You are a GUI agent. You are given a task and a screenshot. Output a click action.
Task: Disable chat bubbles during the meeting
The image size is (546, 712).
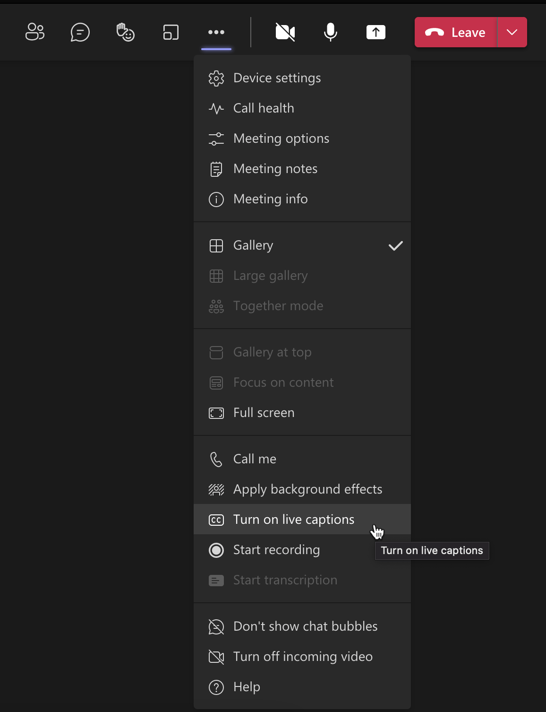point(305,626)
